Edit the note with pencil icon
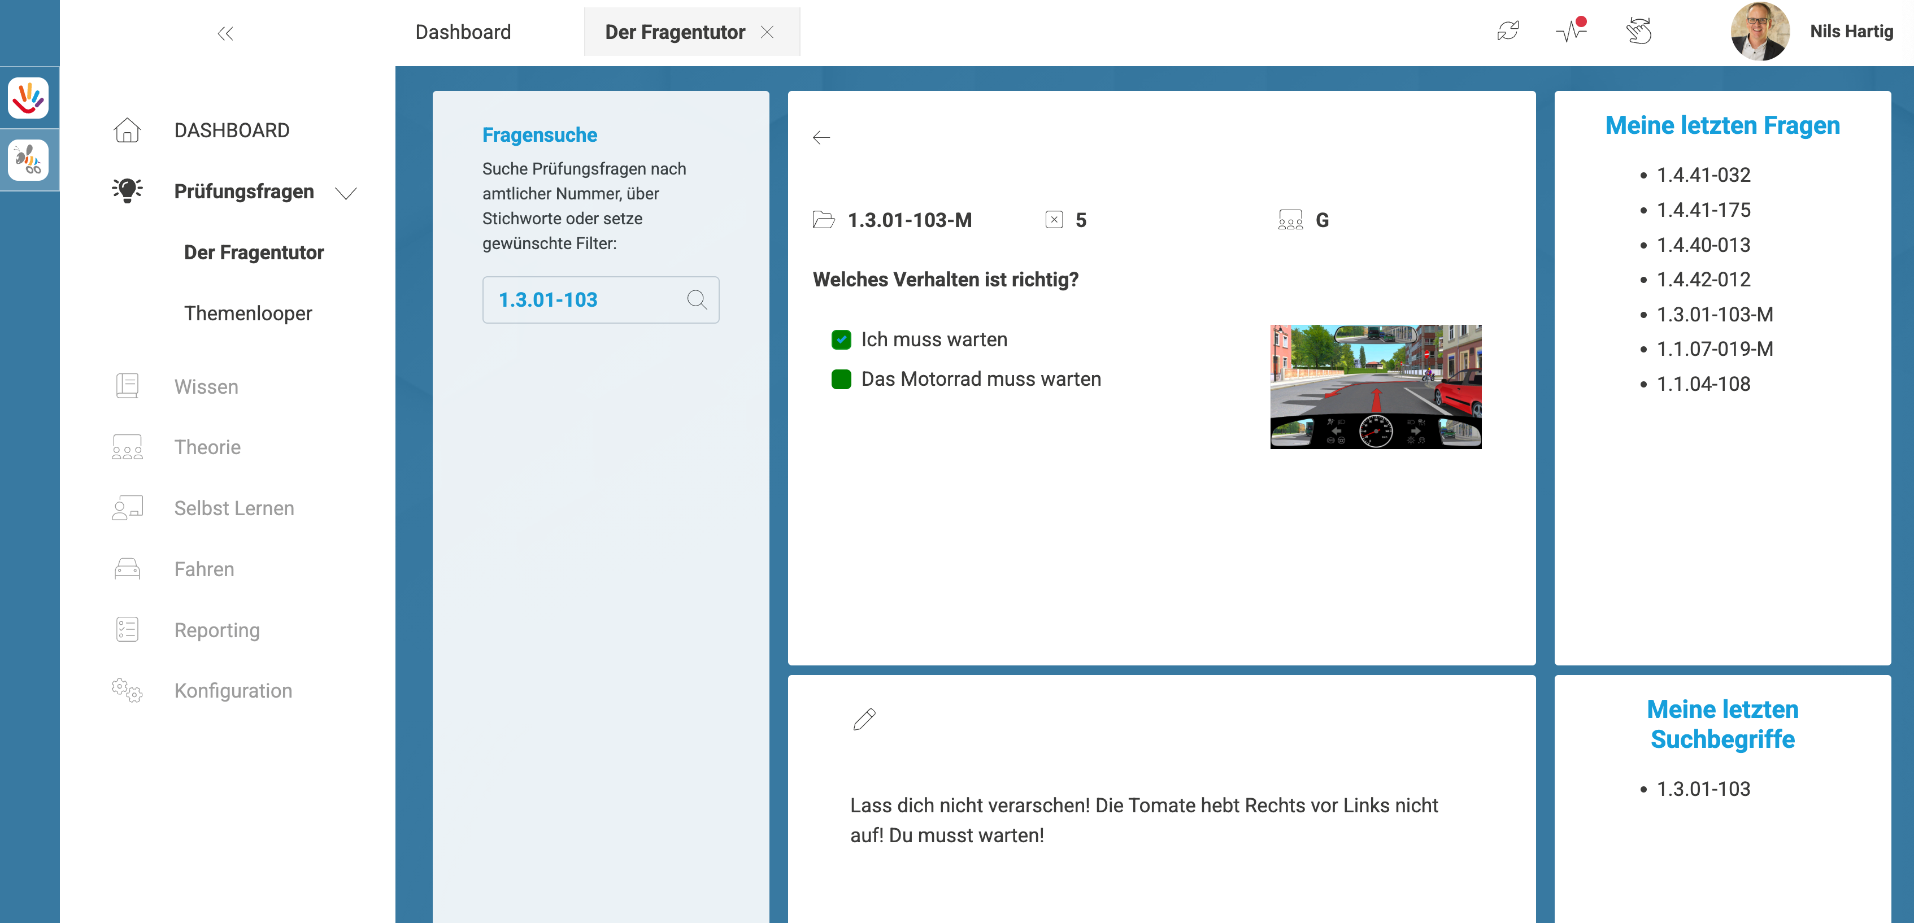 tap(864, 719)
